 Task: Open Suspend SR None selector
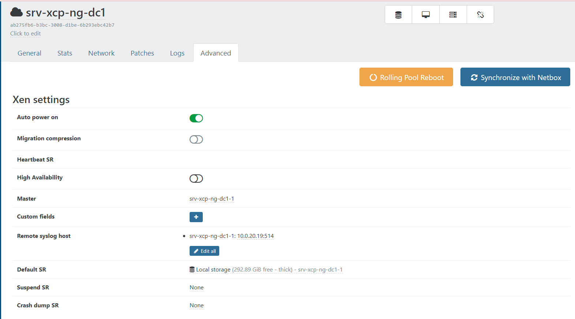[197, 288]
